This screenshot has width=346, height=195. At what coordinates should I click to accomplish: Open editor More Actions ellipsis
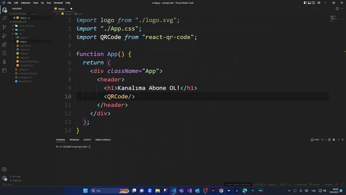tap(342, 9)
